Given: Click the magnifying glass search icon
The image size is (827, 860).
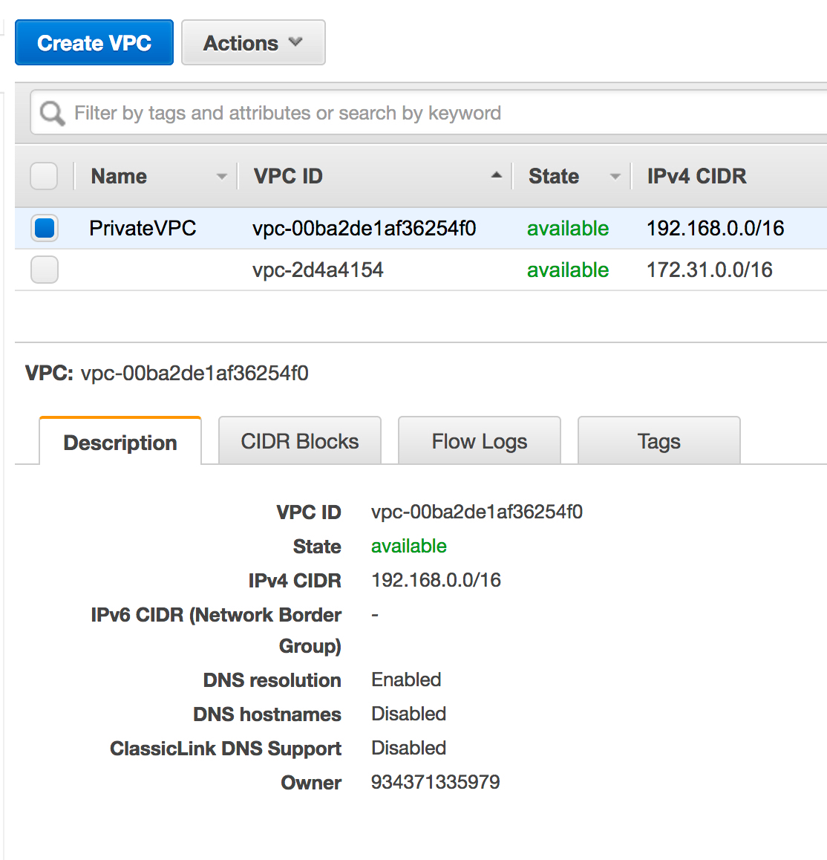Looking at the screenshot, I should click(50, 112).
